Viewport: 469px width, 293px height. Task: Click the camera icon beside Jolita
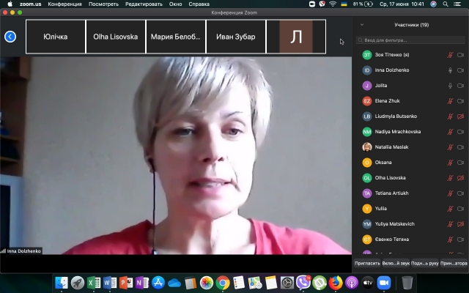pyautogui.click(x=461, y=86)
